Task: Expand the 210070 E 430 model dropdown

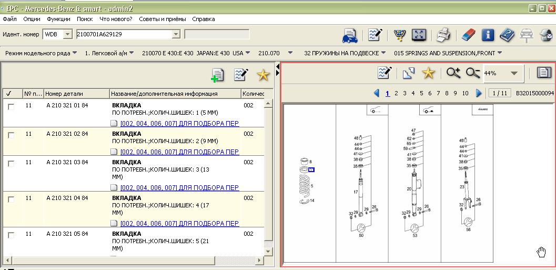Action: [248, 53]
